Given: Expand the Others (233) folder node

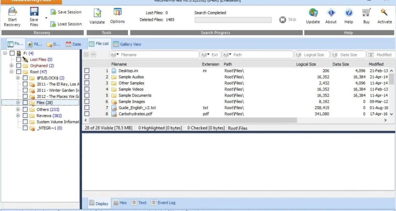Looking at the screenshot, I should [x=18, y=109].
